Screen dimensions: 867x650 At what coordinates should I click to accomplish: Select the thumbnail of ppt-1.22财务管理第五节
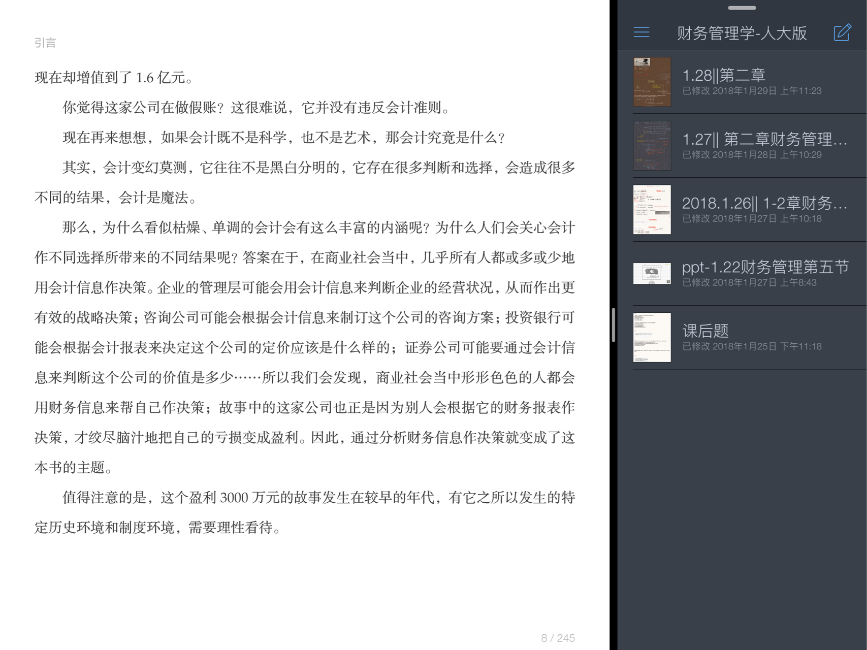point(652,273)
